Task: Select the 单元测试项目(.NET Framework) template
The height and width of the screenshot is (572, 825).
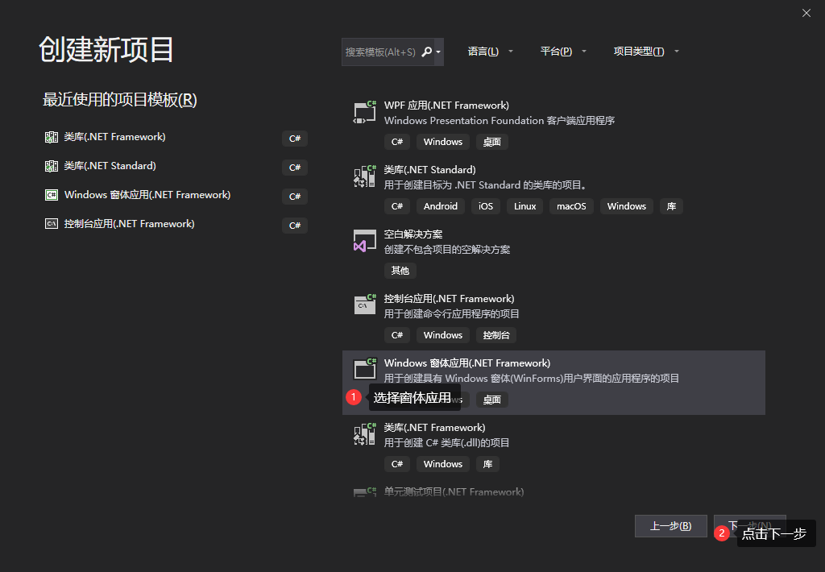Action: 454,491
